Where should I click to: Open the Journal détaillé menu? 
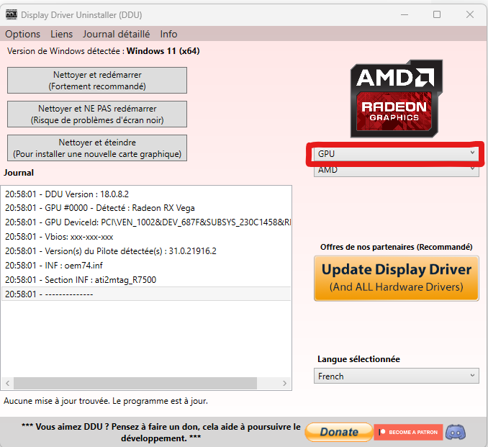pos(116,34)
